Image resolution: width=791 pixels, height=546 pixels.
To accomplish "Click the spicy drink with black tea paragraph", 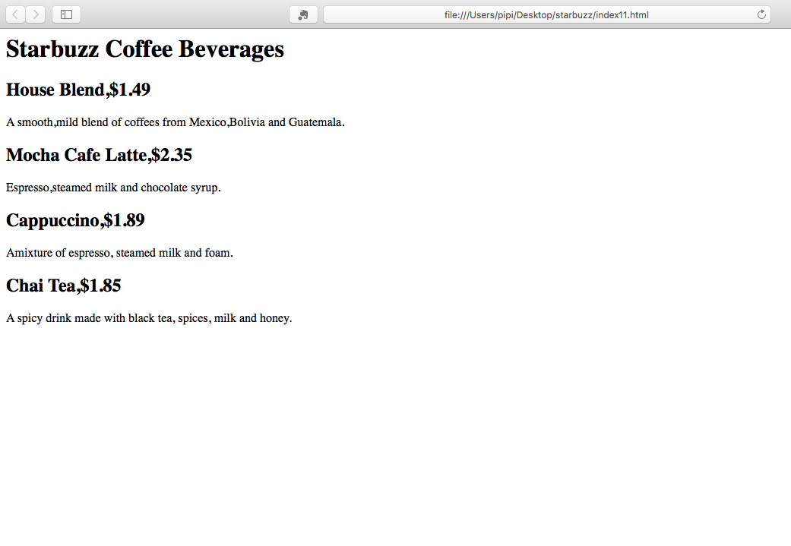I will coord(150,318).
